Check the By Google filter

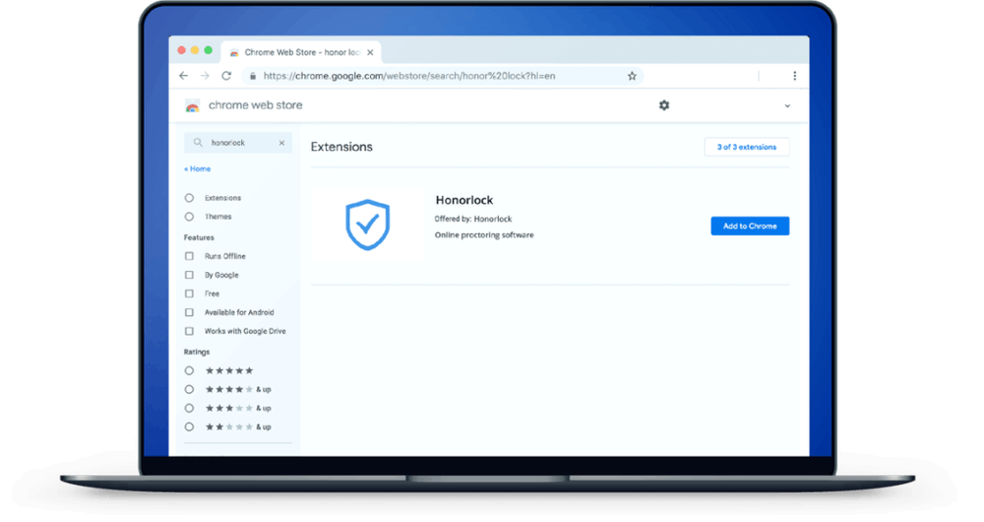189,275
